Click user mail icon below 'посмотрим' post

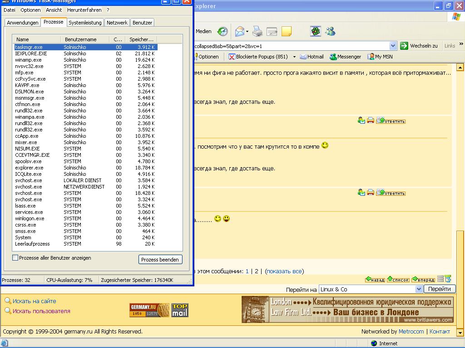(x=361, y=192)
